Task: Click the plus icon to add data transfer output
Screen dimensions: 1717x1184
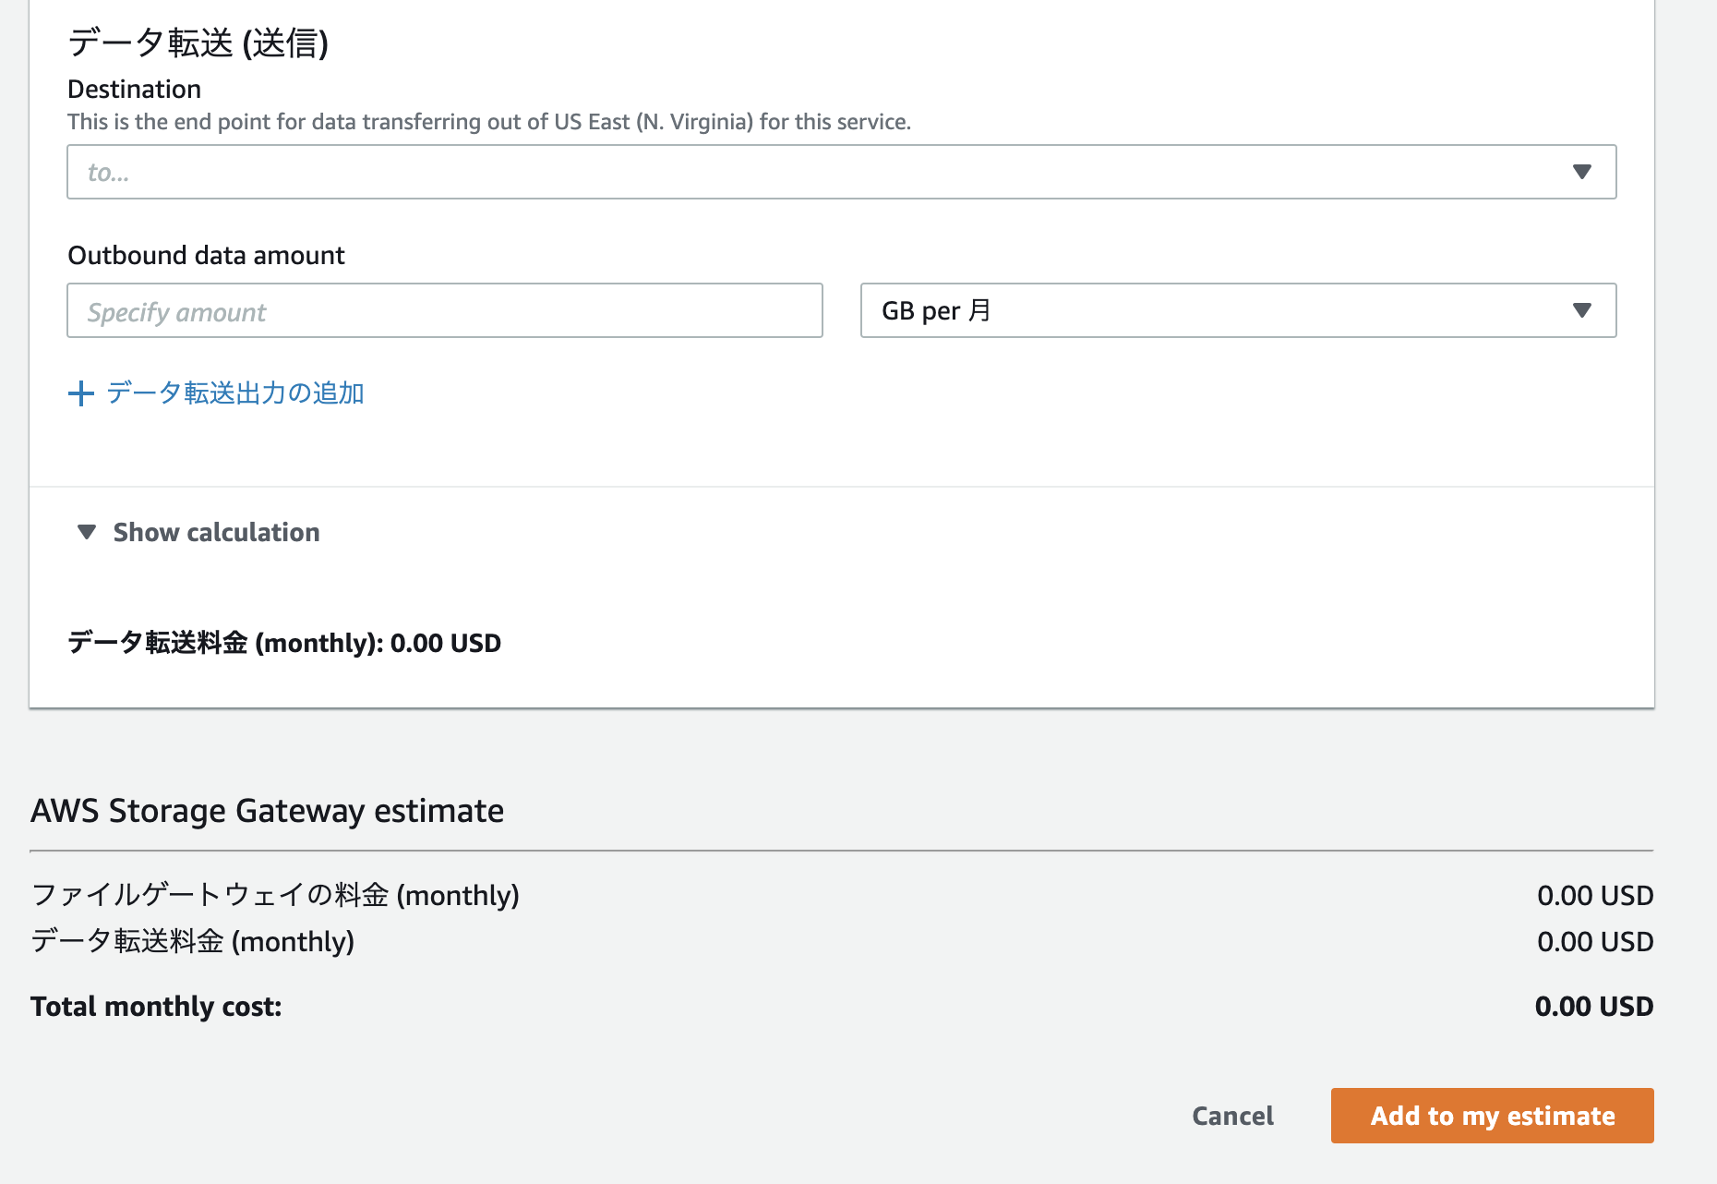Action: pos(81,393)
